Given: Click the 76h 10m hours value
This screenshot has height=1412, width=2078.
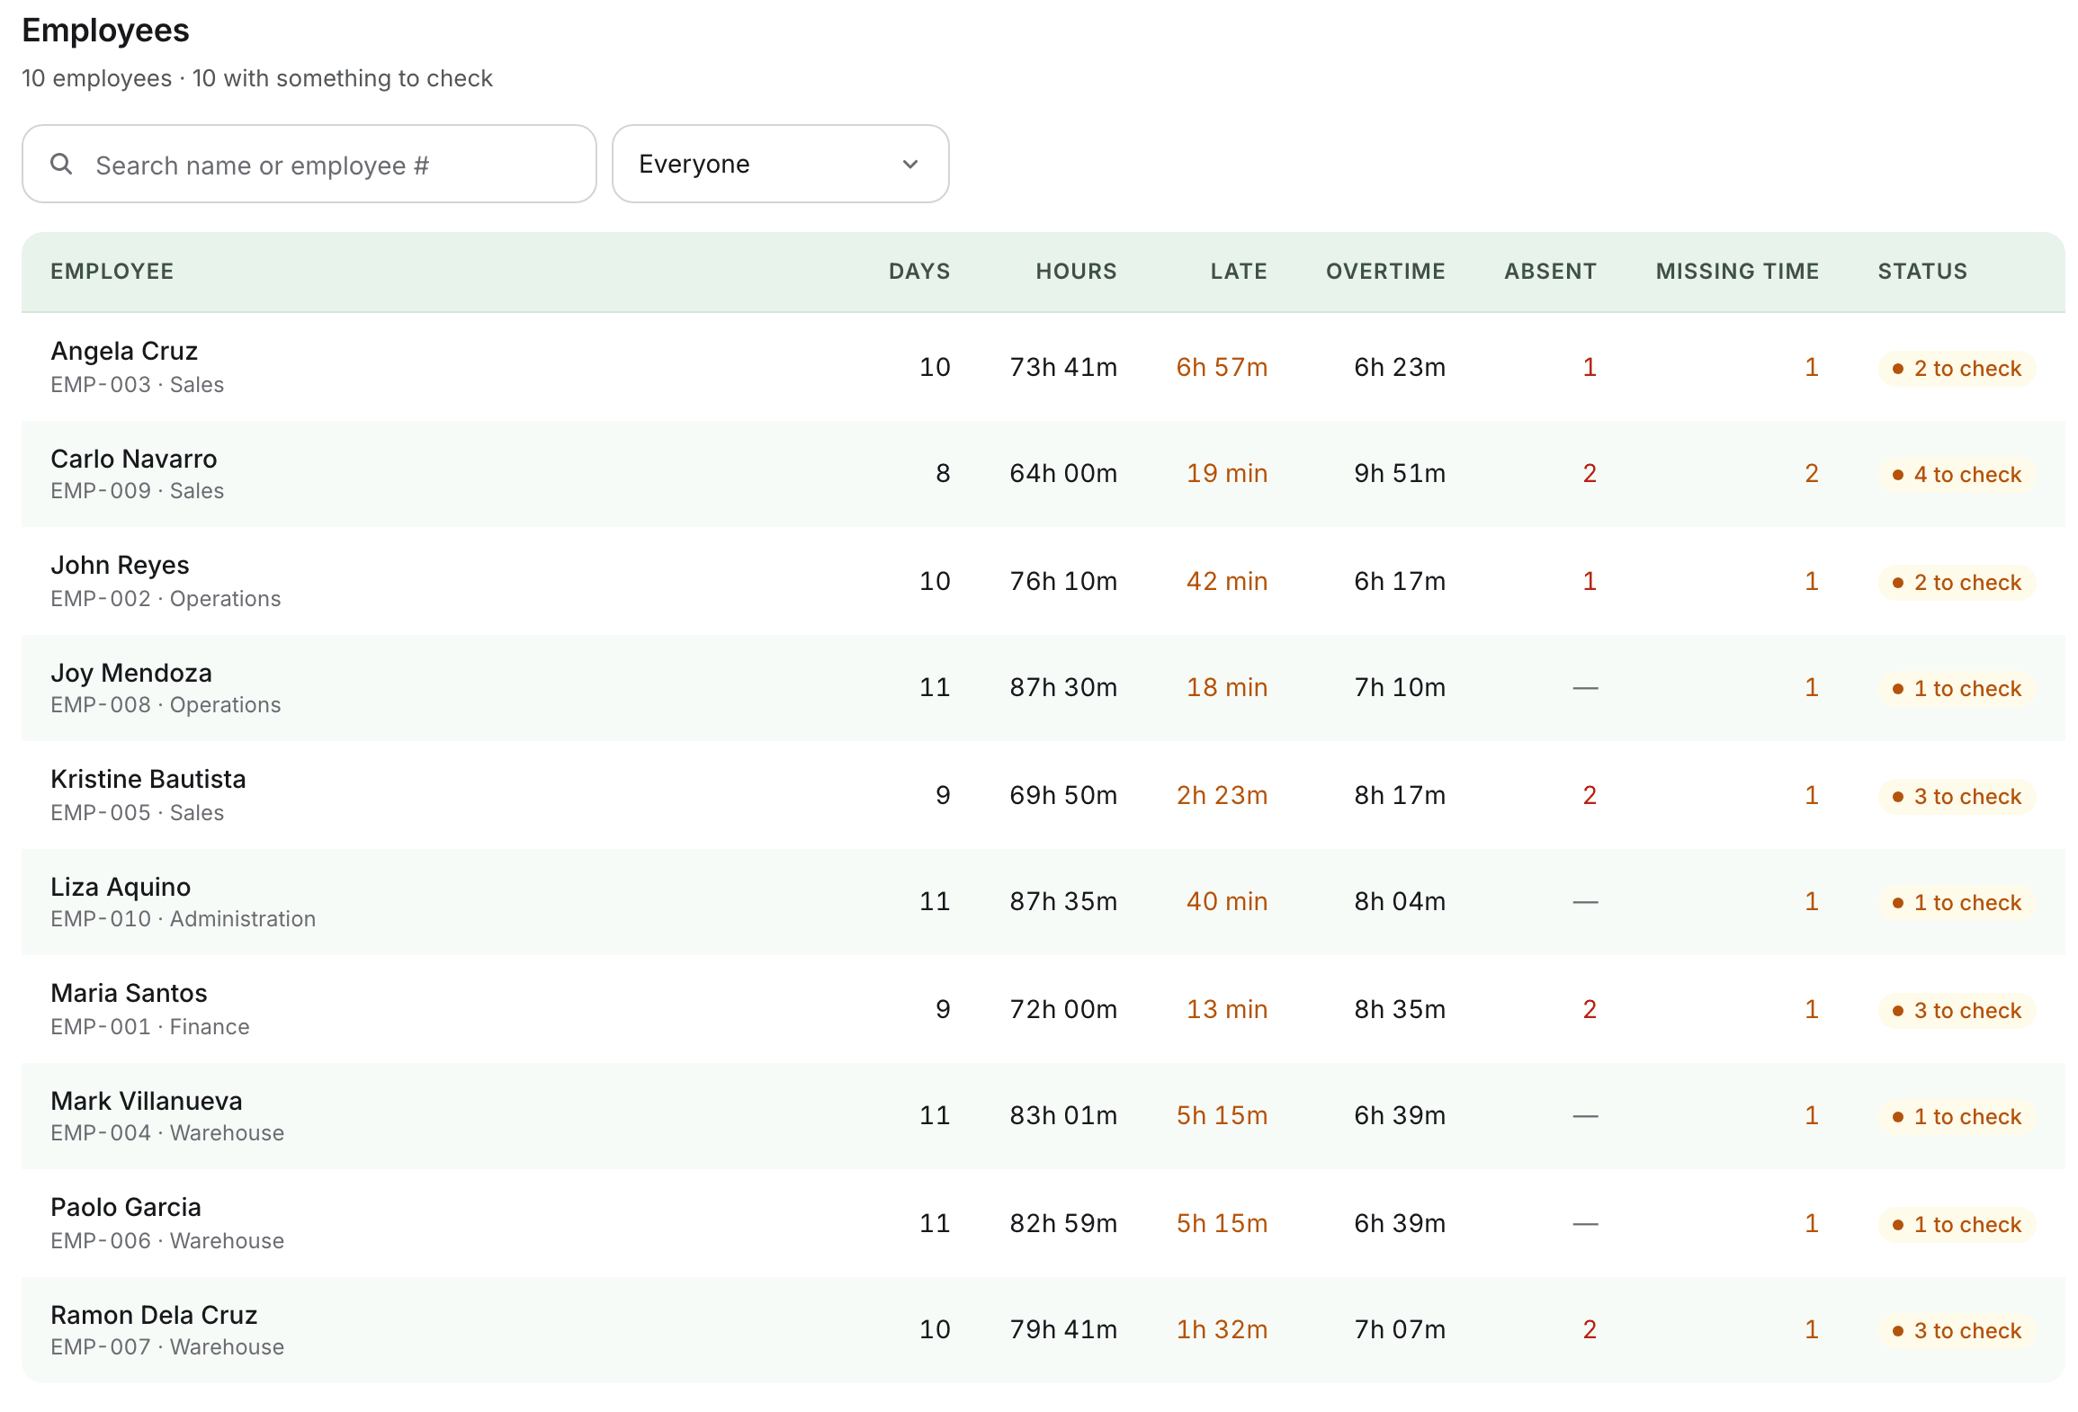Looking at the screenshot, I should (x=1063, y=581).
